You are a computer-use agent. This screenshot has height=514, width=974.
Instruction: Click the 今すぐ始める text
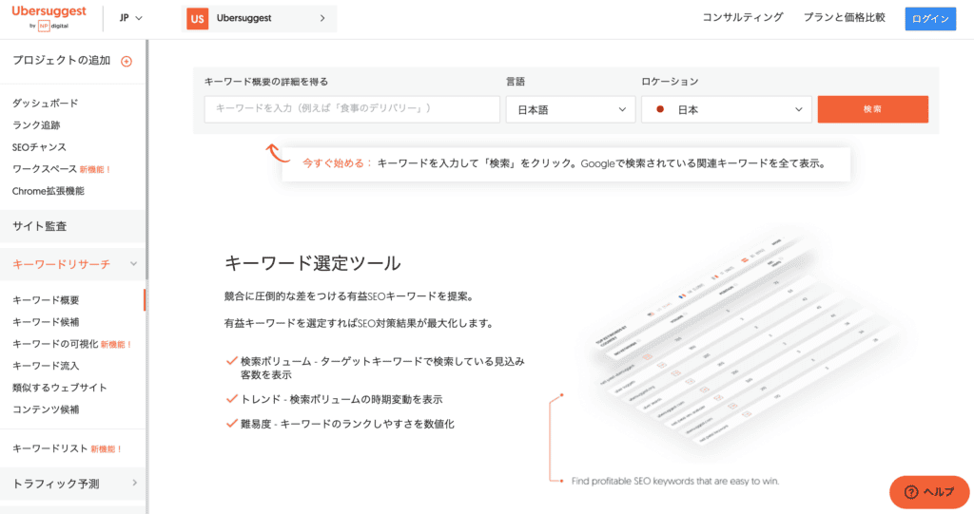pos(336,163)
